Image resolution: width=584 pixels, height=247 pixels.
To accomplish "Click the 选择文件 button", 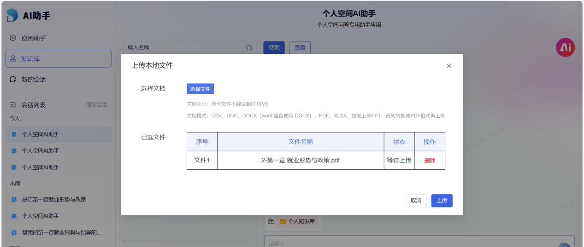I will [x=200, y=89].
